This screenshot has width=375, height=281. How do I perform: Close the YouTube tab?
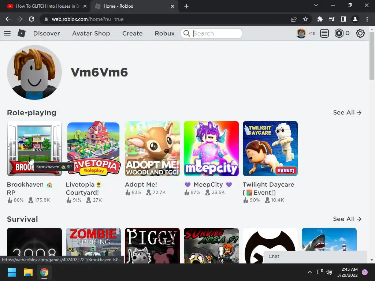click(85, 6)
